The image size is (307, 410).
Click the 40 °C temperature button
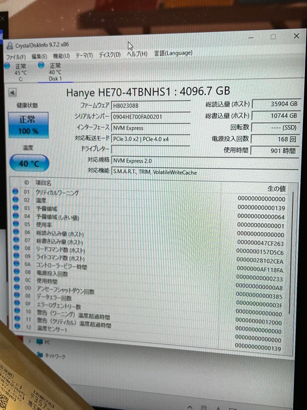click(x=28, y=162)
